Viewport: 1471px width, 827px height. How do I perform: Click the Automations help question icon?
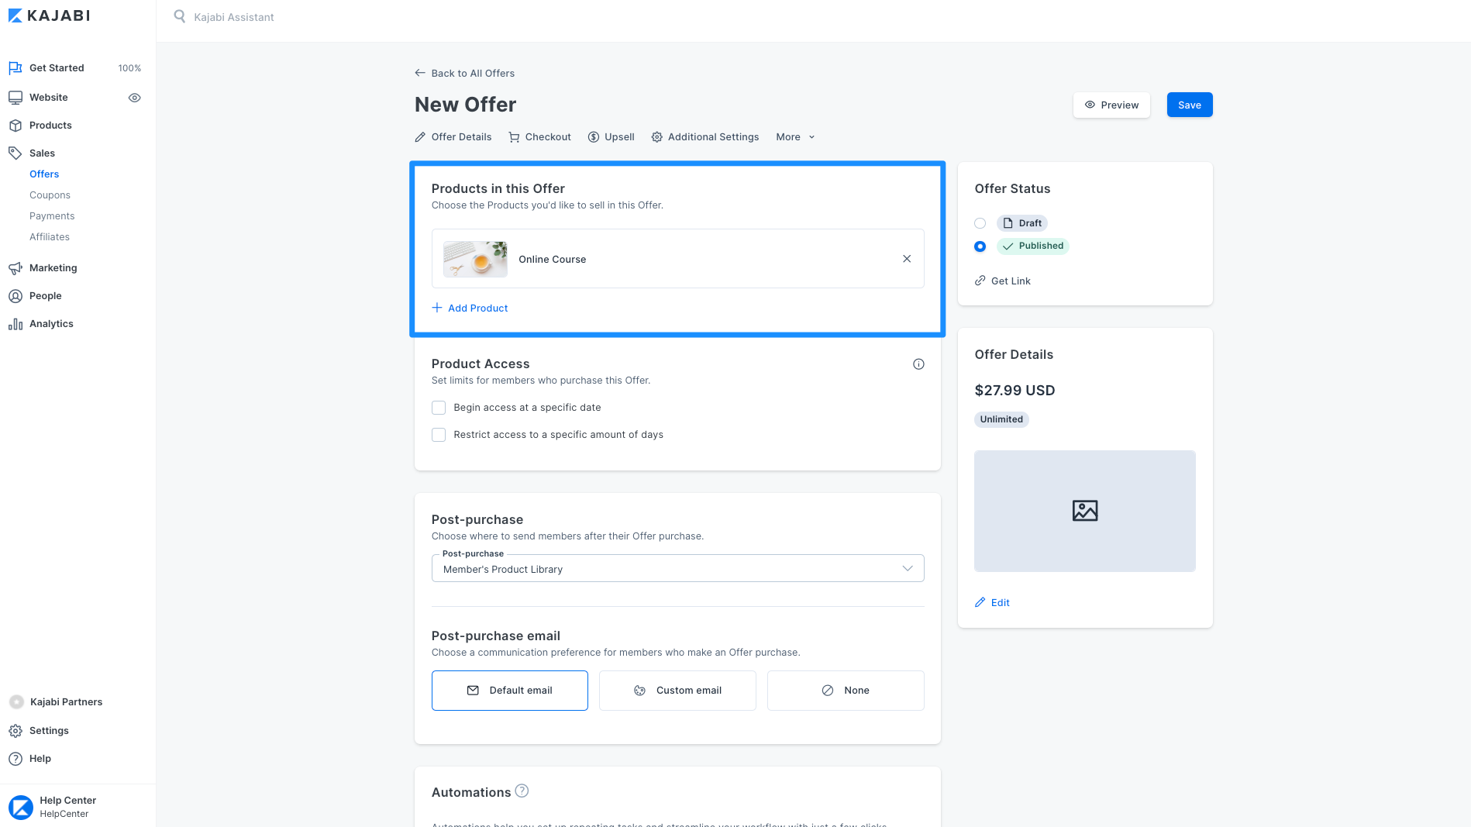click(x=522, y=791)
